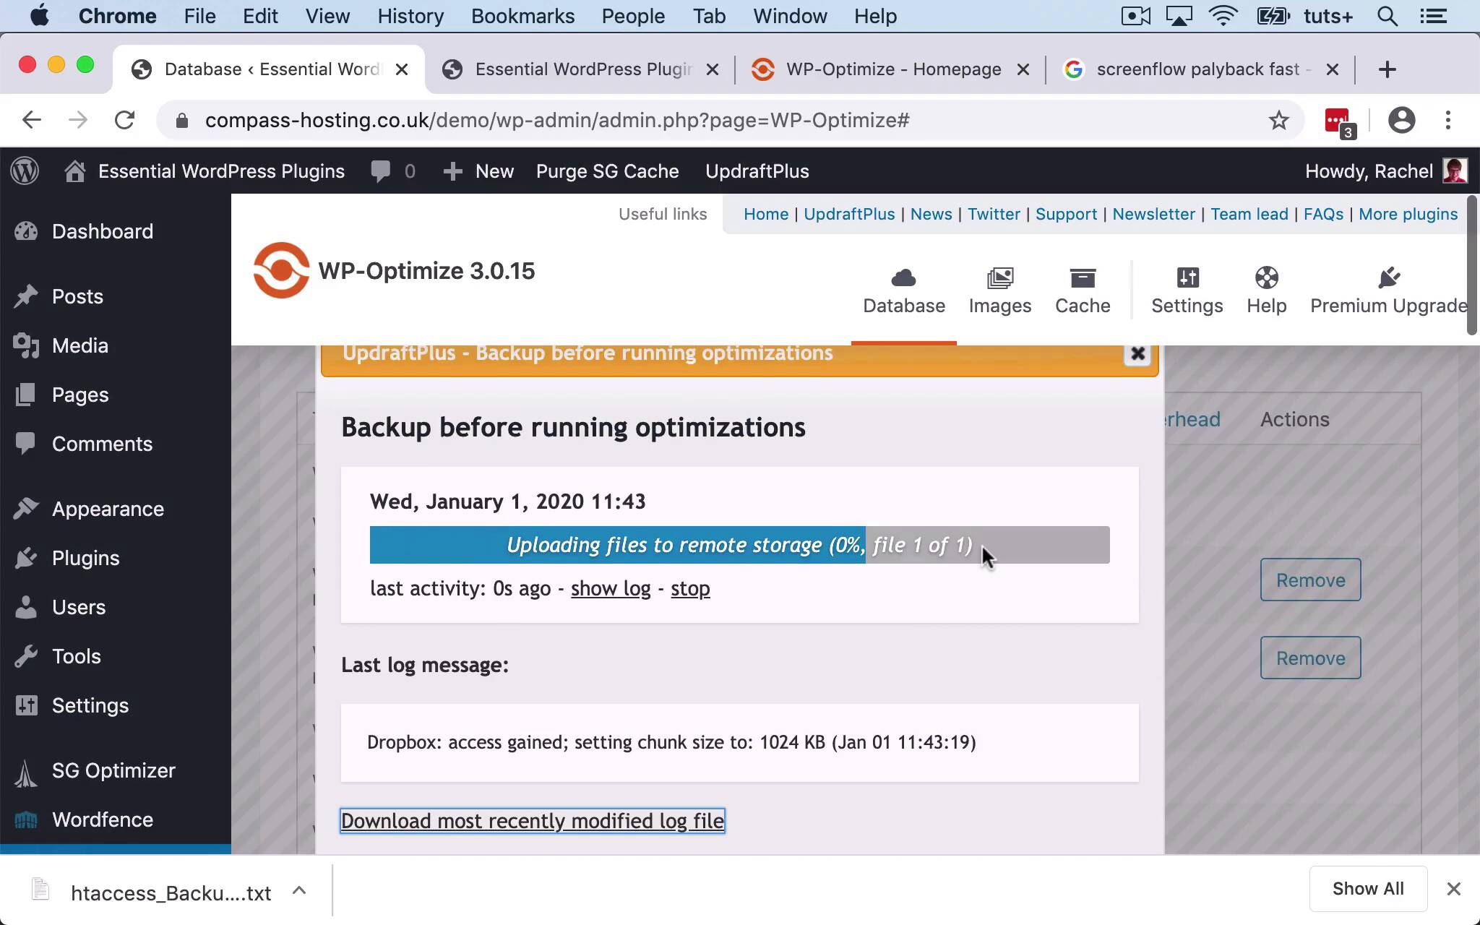Open the Chrome profile avatar
The image size is (1480, 925).
pos(1401,120)
